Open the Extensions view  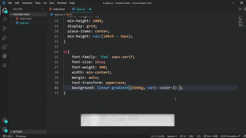pos(5,47)
